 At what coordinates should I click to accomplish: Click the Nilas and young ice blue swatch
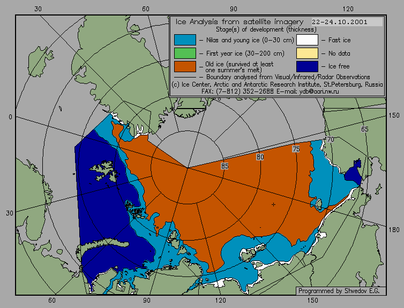(x=185, y=40)
